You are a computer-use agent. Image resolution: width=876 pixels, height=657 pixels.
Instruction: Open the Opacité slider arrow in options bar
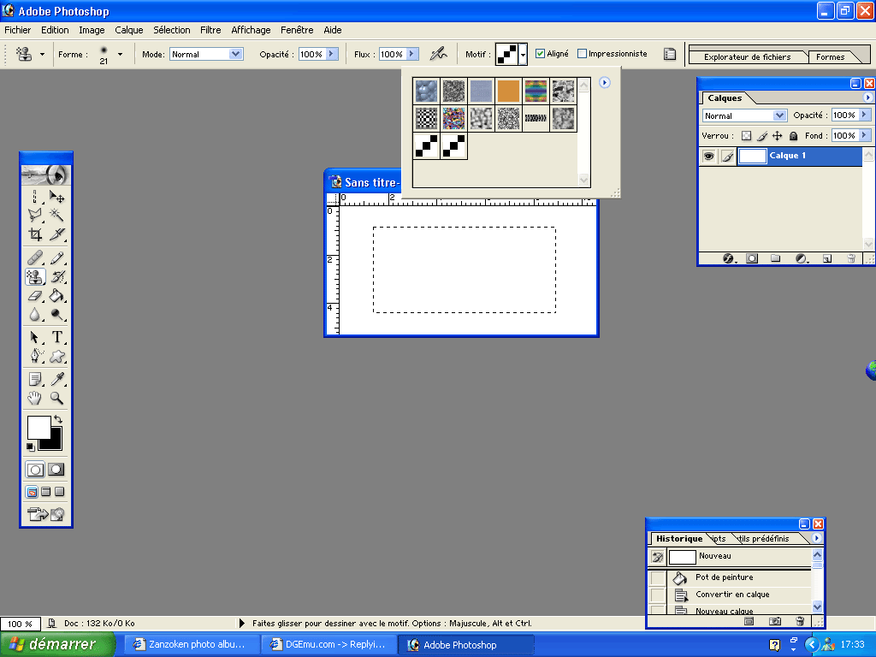pos(332,54)
